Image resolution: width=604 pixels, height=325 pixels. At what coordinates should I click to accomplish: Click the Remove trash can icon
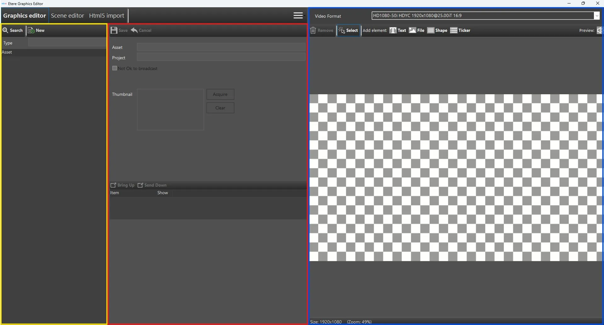tap(313, 30)
